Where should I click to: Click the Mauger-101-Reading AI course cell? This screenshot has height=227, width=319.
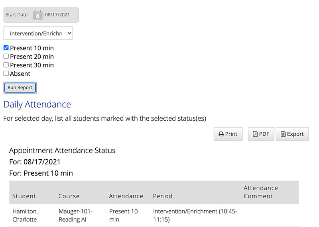[x=76, y=215]
